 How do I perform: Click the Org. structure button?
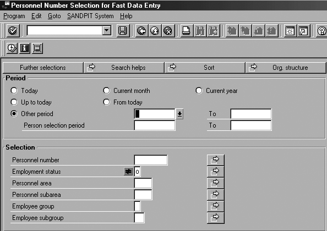[286, 68]
